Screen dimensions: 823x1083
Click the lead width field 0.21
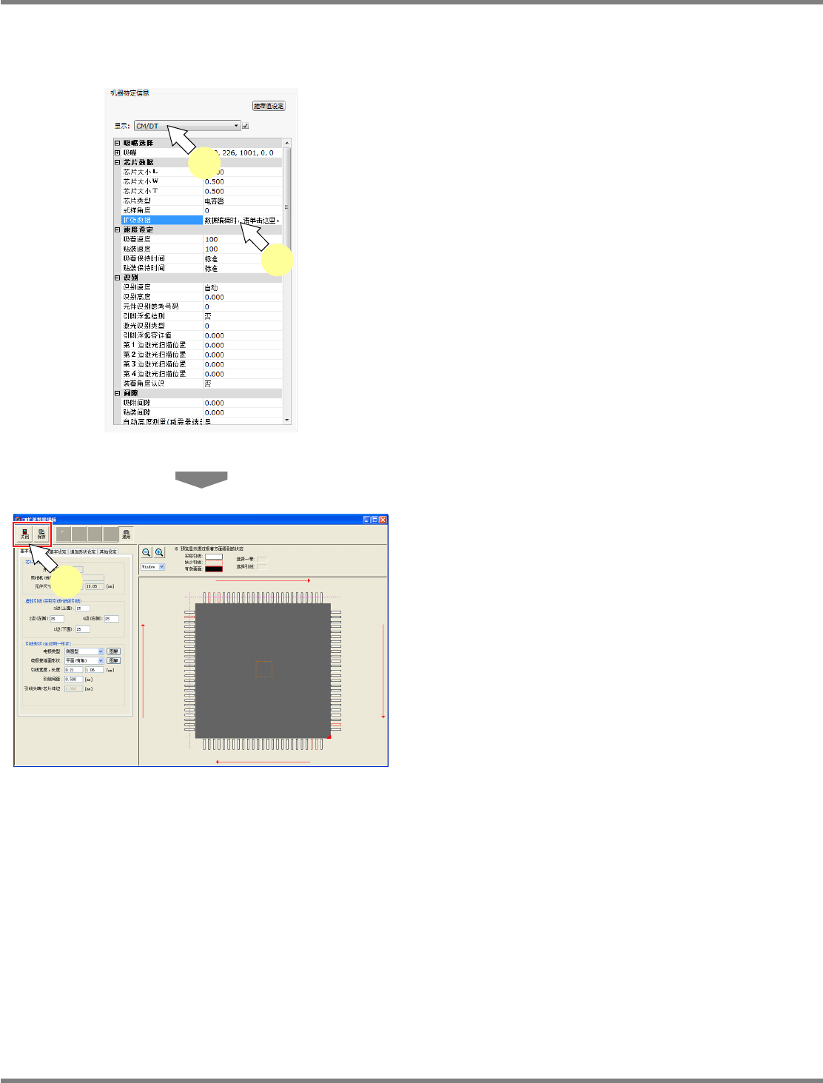(x=74, y=670)
